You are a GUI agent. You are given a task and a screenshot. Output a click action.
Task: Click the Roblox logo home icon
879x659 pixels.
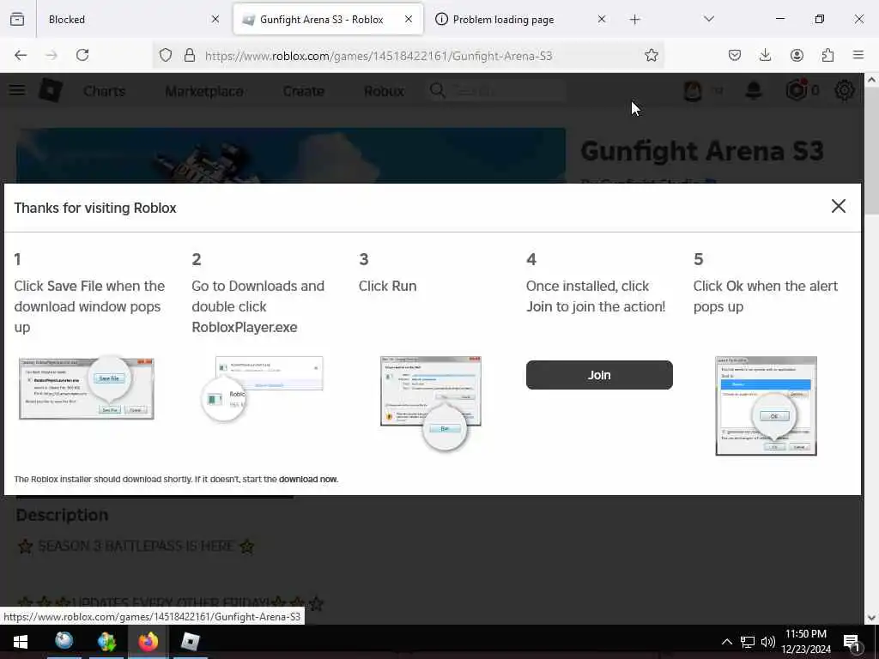(x=51, y=90)
